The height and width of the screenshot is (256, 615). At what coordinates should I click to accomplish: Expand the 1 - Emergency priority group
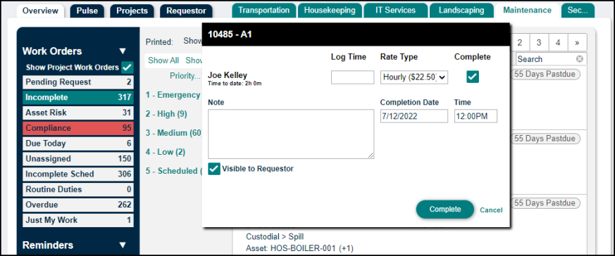pos(173,95)
